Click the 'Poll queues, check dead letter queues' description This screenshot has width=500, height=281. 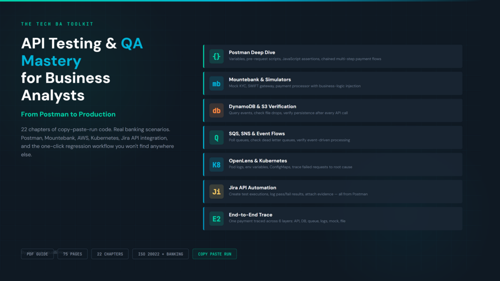289,140
